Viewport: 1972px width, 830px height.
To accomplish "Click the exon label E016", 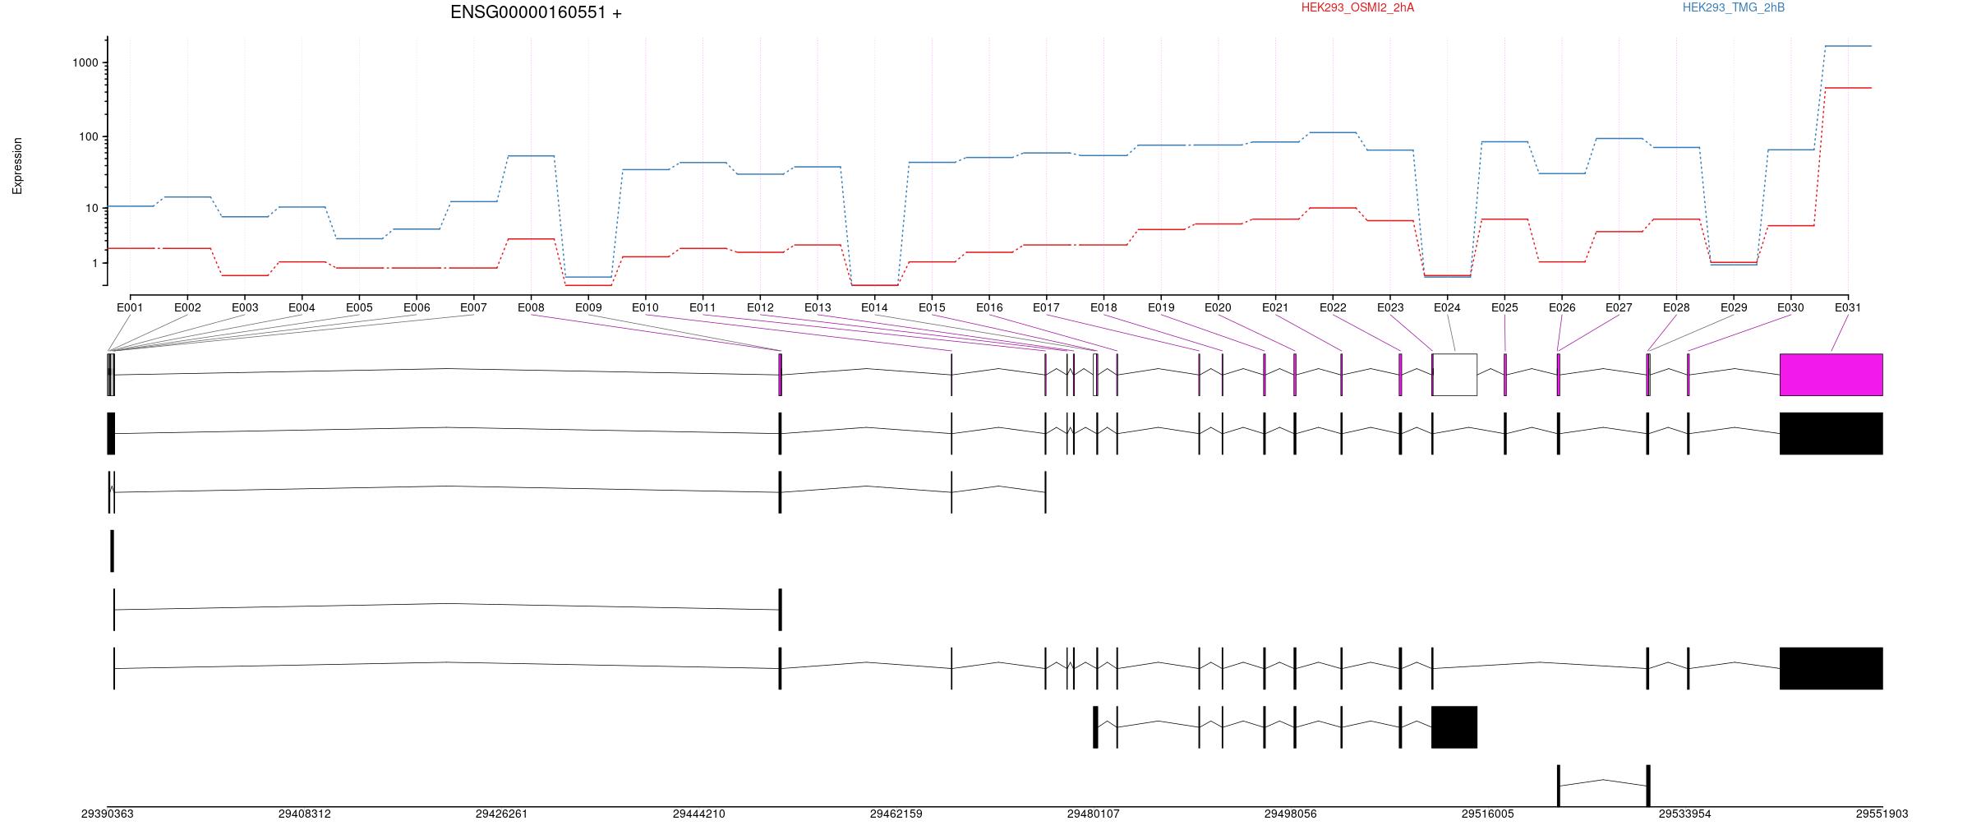I will tap(989, 308).
